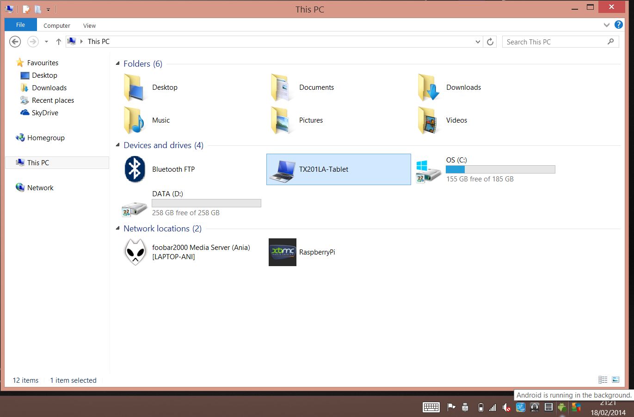Image resolution: width=634 pixels, height=417 pixels.
Task: Click the search magnifier icon
Action: [611, 42]
